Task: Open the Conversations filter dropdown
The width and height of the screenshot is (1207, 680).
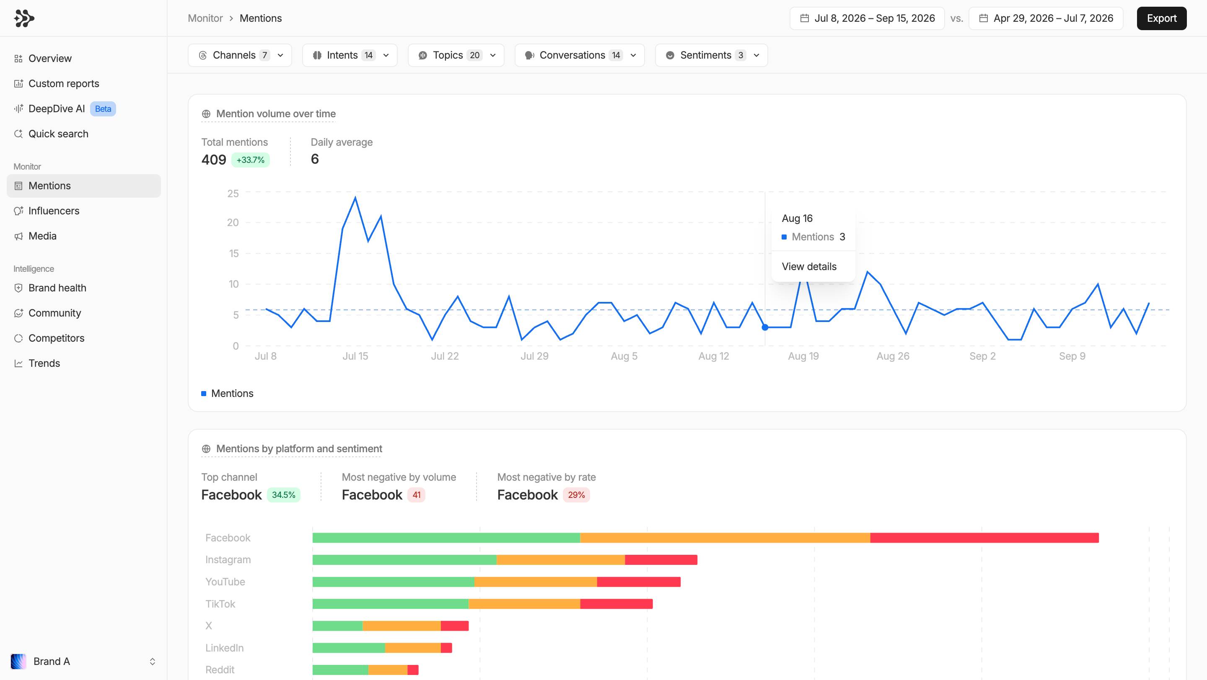Action: click(x=580, y=55)
